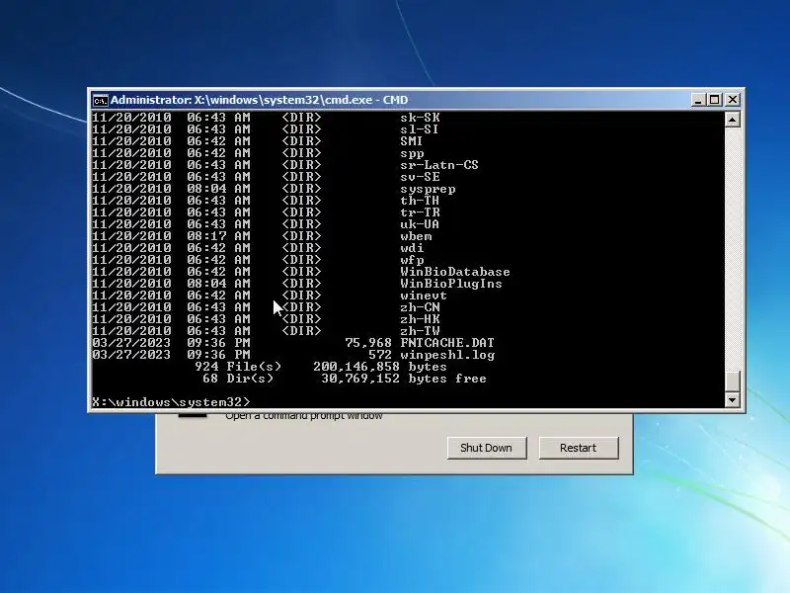This screenshot has height=593, width=790.
Task: Click the Administrator cmd.exe window title text
Action: click(259, 100)
